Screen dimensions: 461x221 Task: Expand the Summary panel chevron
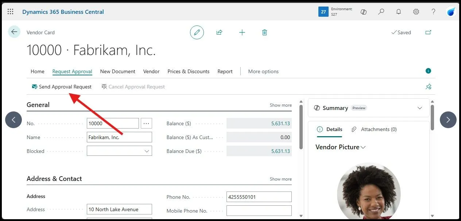pos(420,108)
